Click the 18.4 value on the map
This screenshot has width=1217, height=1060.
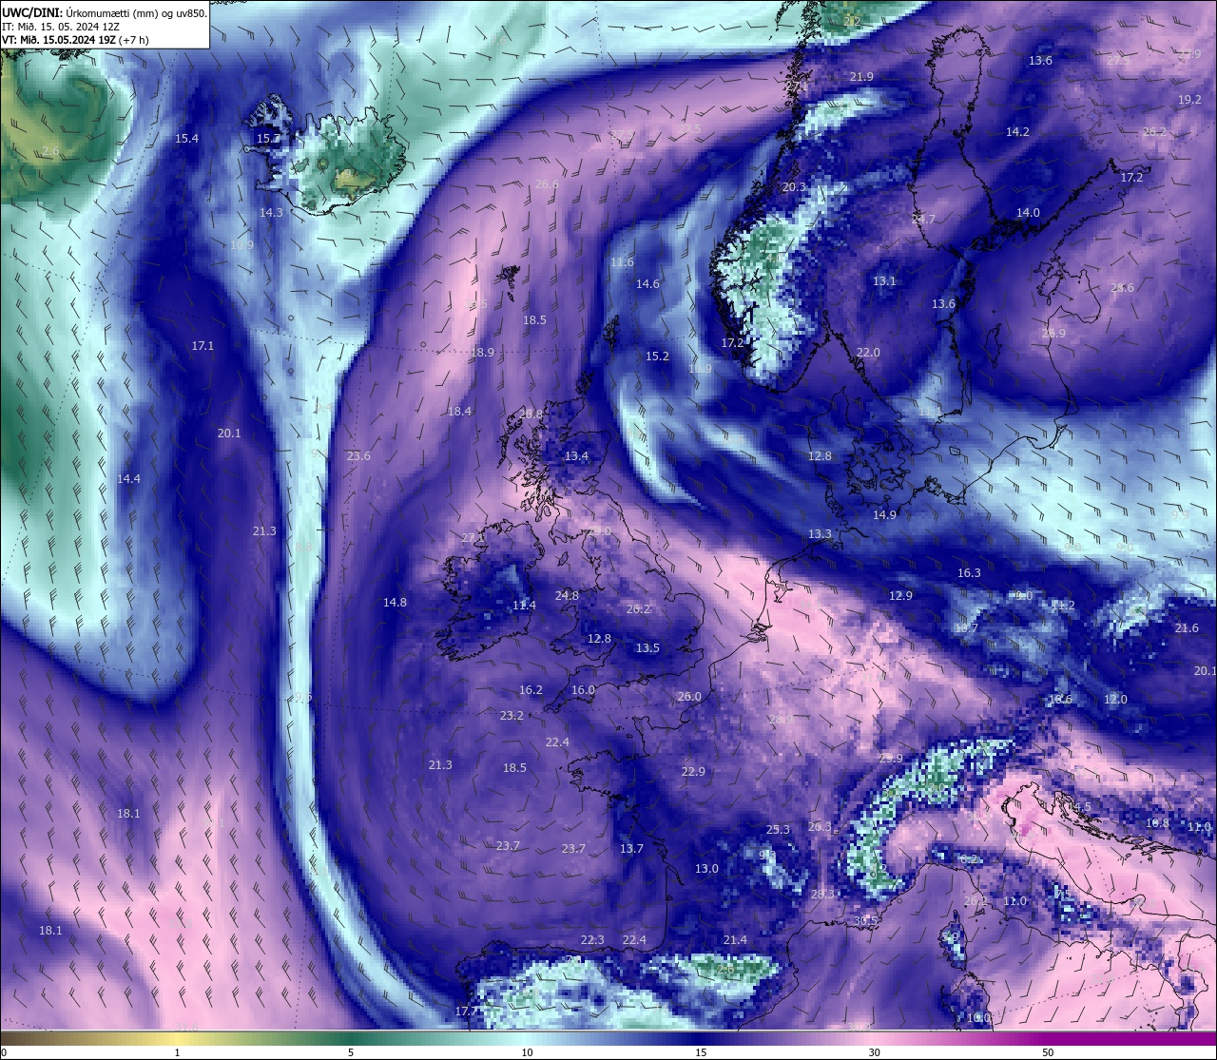459,412
